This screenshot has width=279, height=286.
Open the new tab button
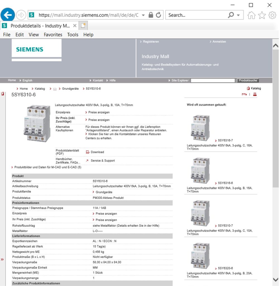click(83, 26)
